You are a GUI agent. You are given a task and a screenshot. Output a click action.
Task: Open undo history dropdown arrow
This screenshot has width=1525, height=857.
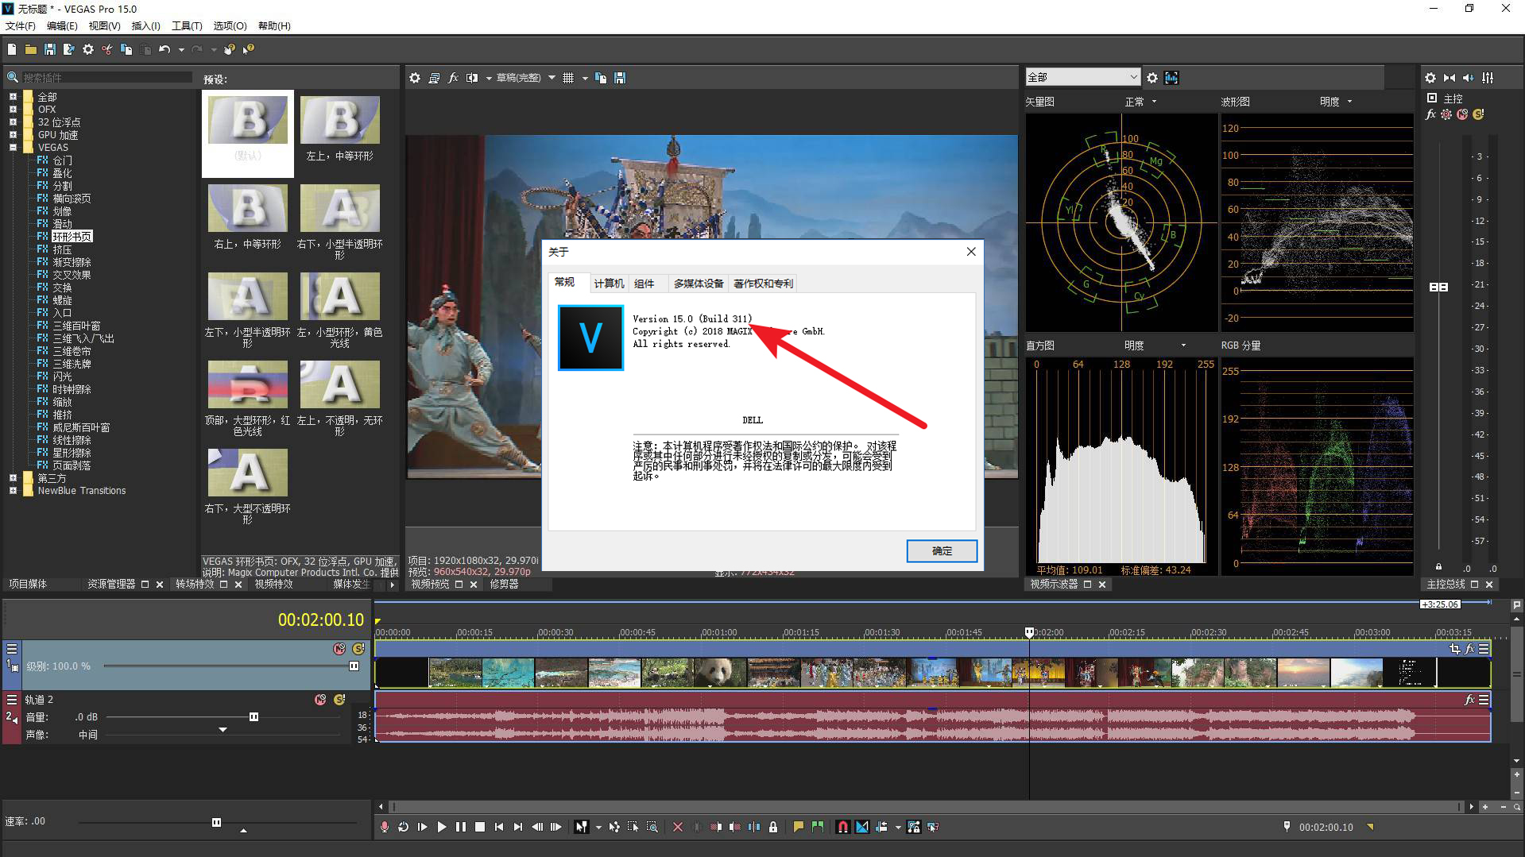click(x=181, y=49)
